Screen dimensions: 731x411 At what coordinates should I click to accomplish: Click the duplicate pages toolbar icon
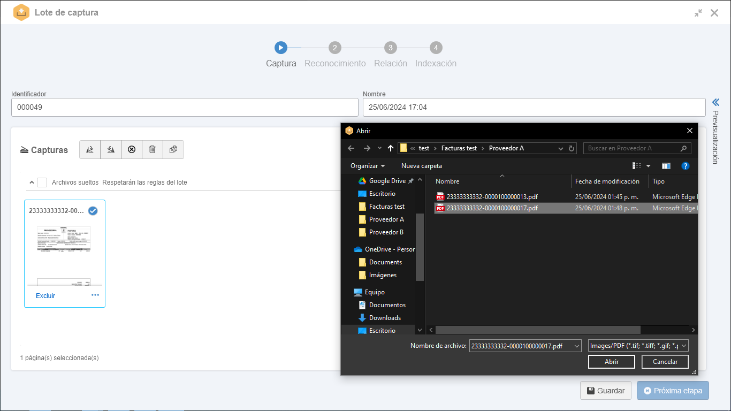[x=173, y=150]
